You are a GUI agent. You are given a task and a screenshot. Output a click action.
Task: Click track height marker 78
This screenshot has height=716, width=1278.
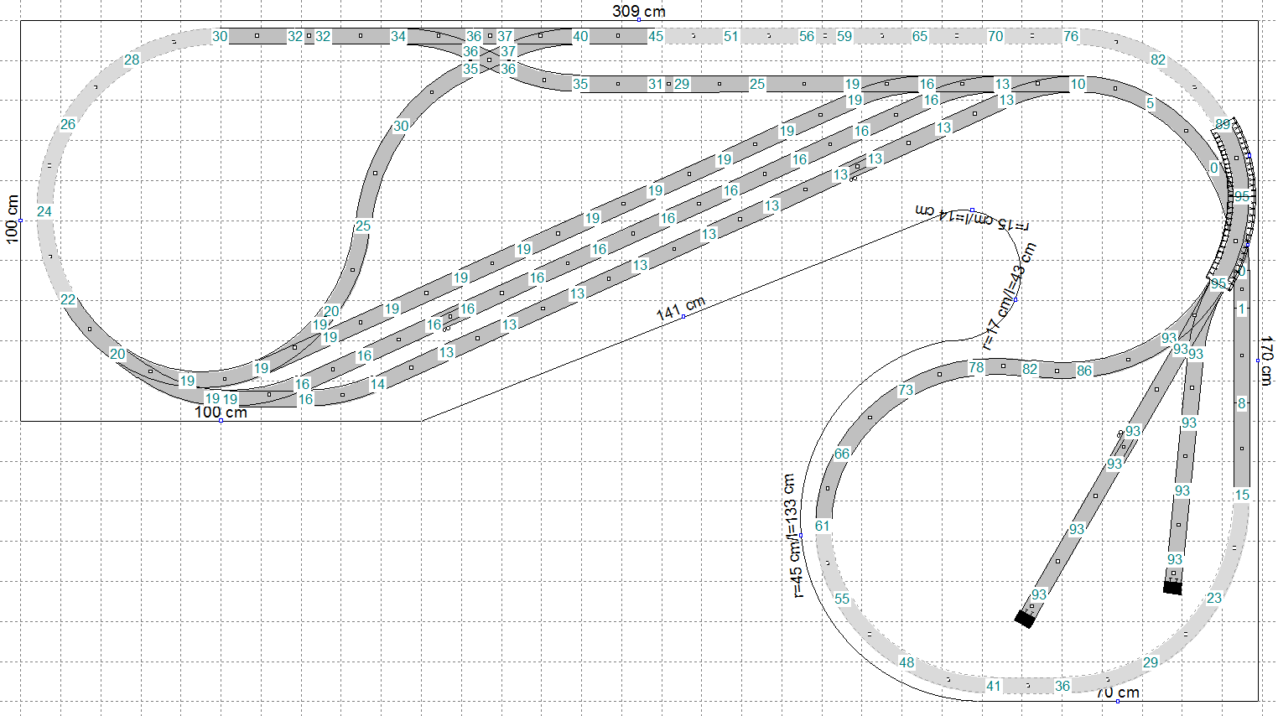click(976, 367)
